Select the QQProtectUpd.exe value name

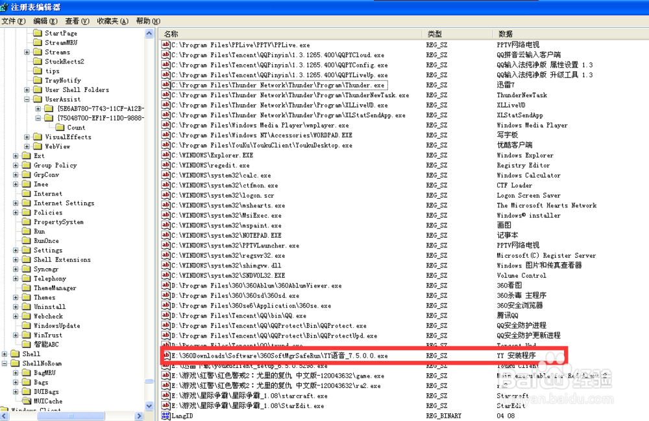pos(275,336)
